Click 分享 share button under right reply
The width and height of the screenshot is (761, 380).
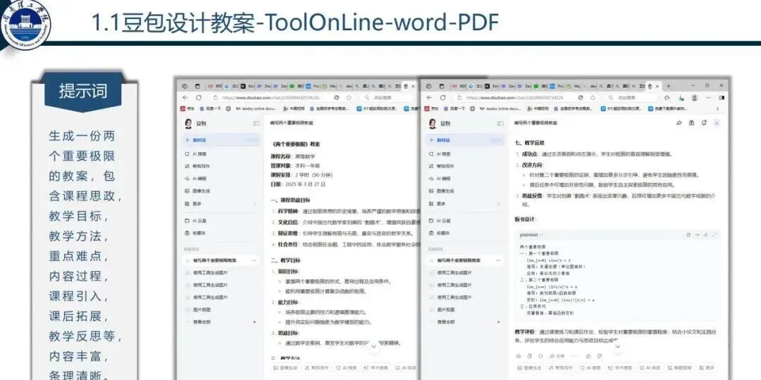(x=558, y=356)
